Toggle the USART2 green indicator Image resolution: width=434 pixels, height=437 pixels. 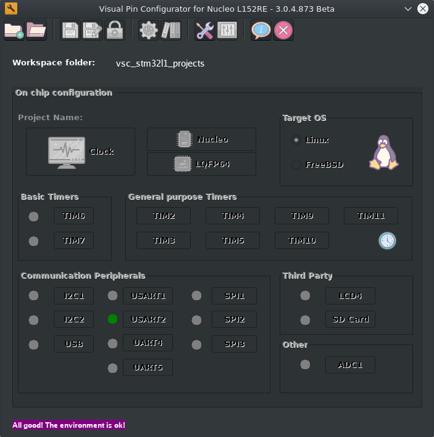point(112,319)
